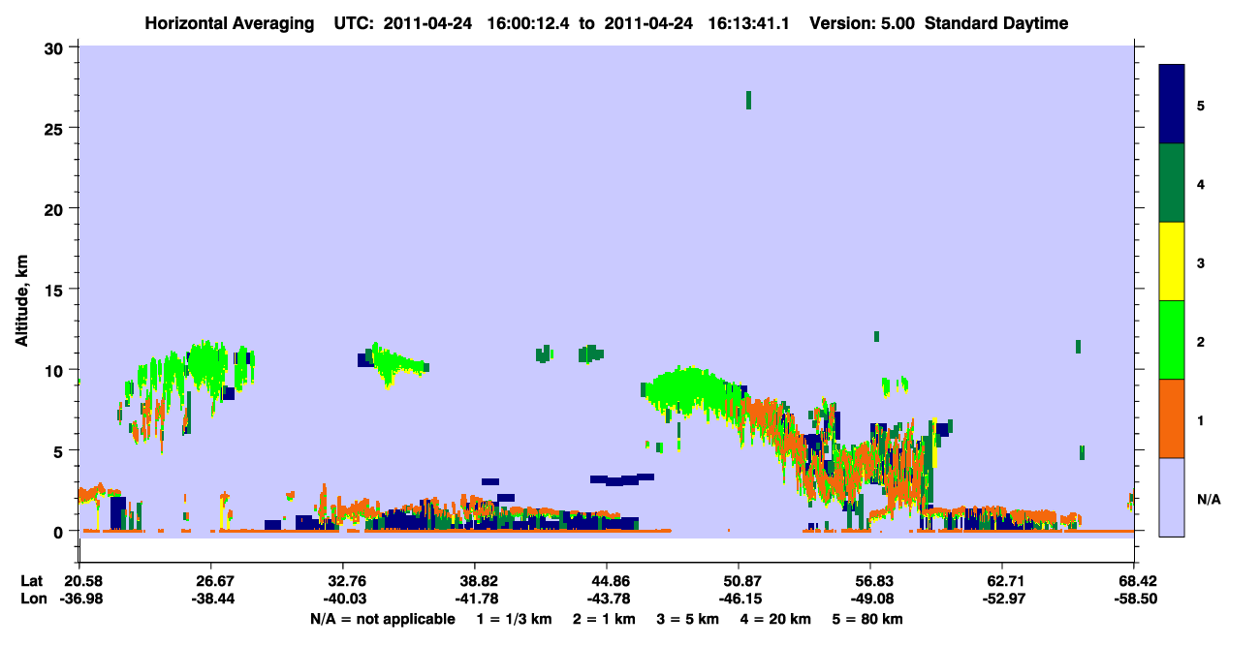
Task: Click the isolated green feature near 27 km altitude
Action: point(748,100)
